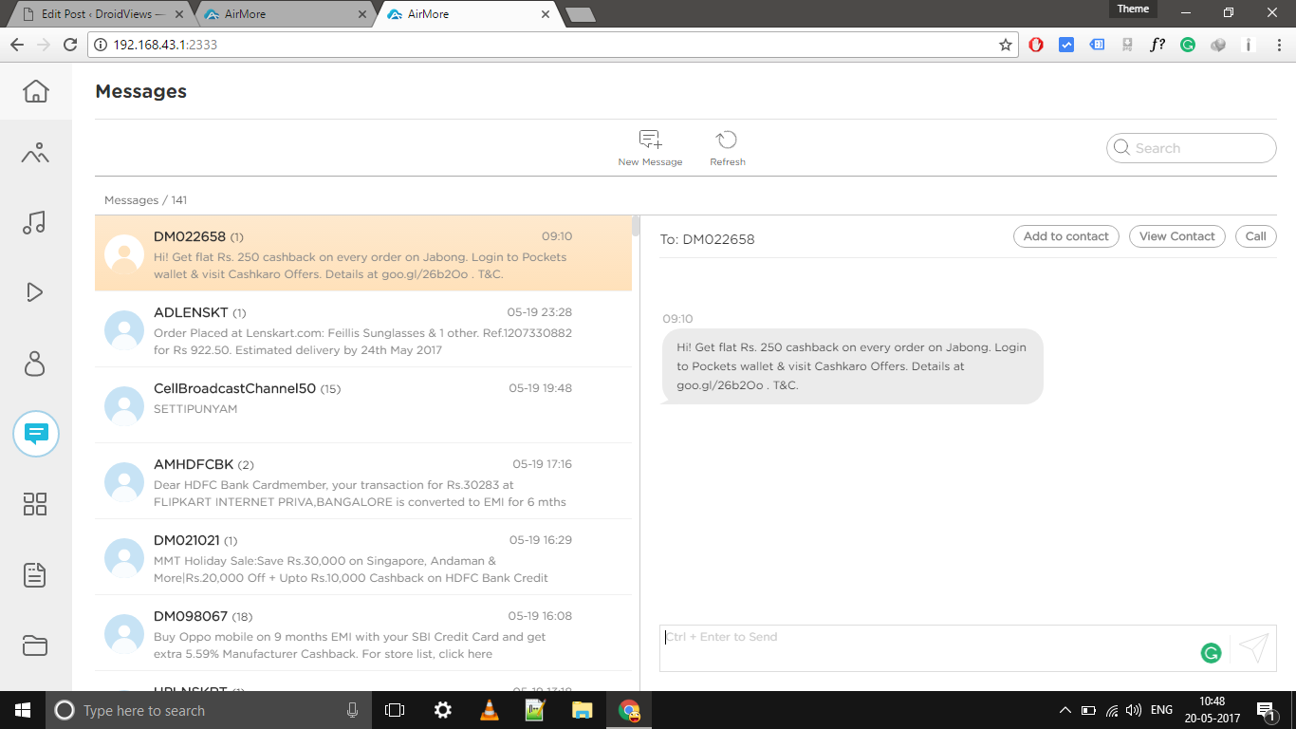Click the Cortana microphone icon

(352, 710)
